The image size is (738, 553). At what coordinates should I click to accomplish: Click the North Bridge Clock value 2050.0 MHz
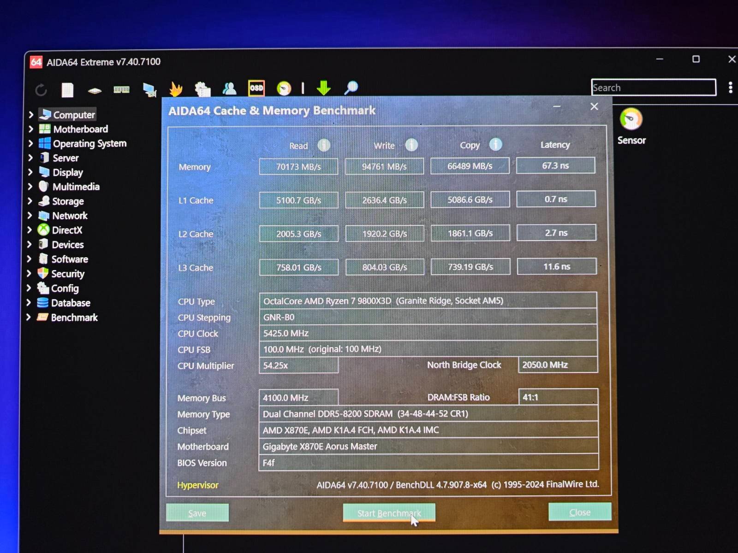(x=558, y=365)
